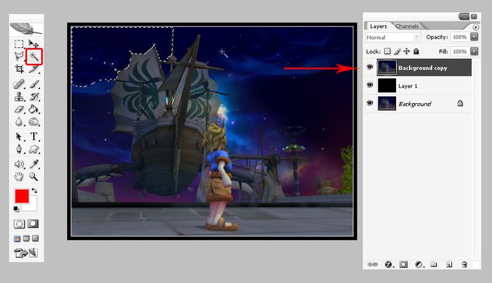Open the Normal blend mode dropdown
The width and height of the screenshot is (492, 283).
pos(393,37)
